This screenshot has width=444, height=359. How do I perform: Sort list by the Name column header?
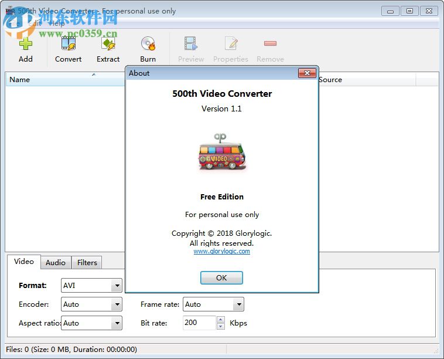tap(65, 80)
